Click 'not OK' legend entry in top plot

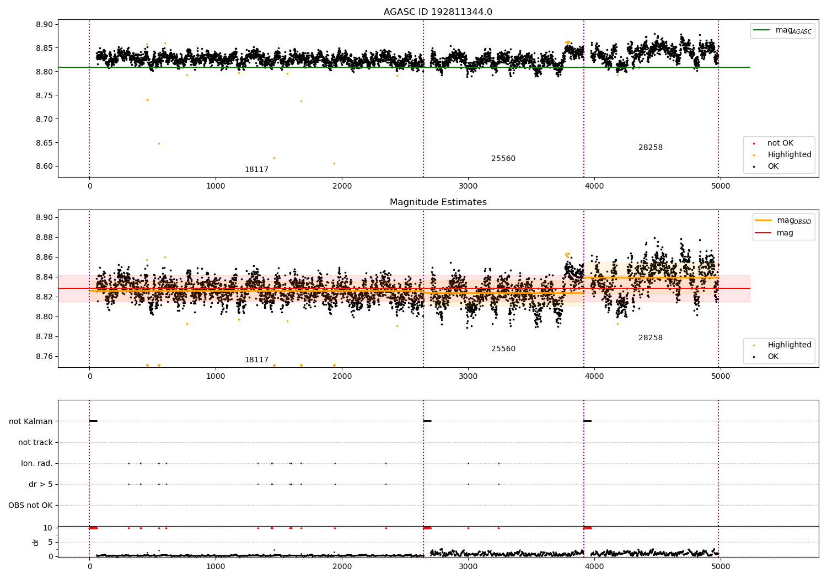[780, 143]
